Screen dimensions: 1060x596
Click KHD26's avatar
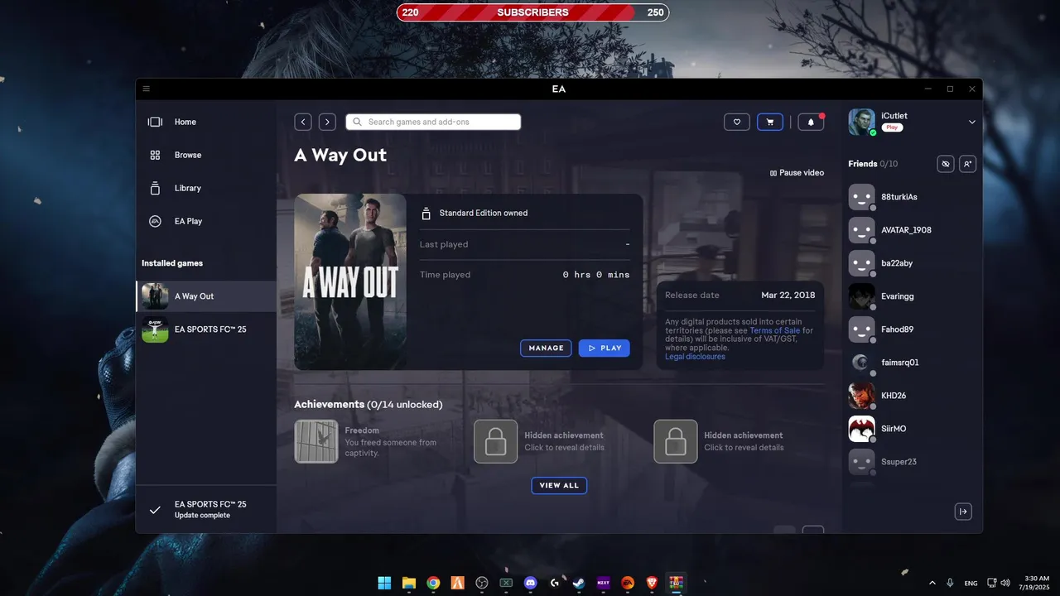pos(861,396)
